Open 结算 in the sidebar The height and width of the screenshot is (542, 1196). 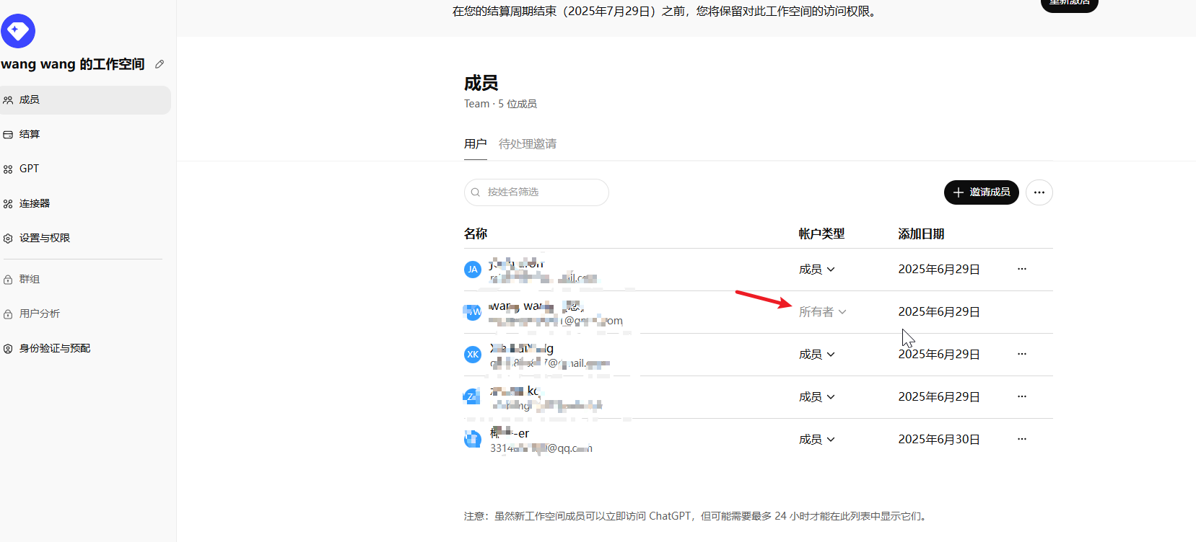(x=30, y=134)
